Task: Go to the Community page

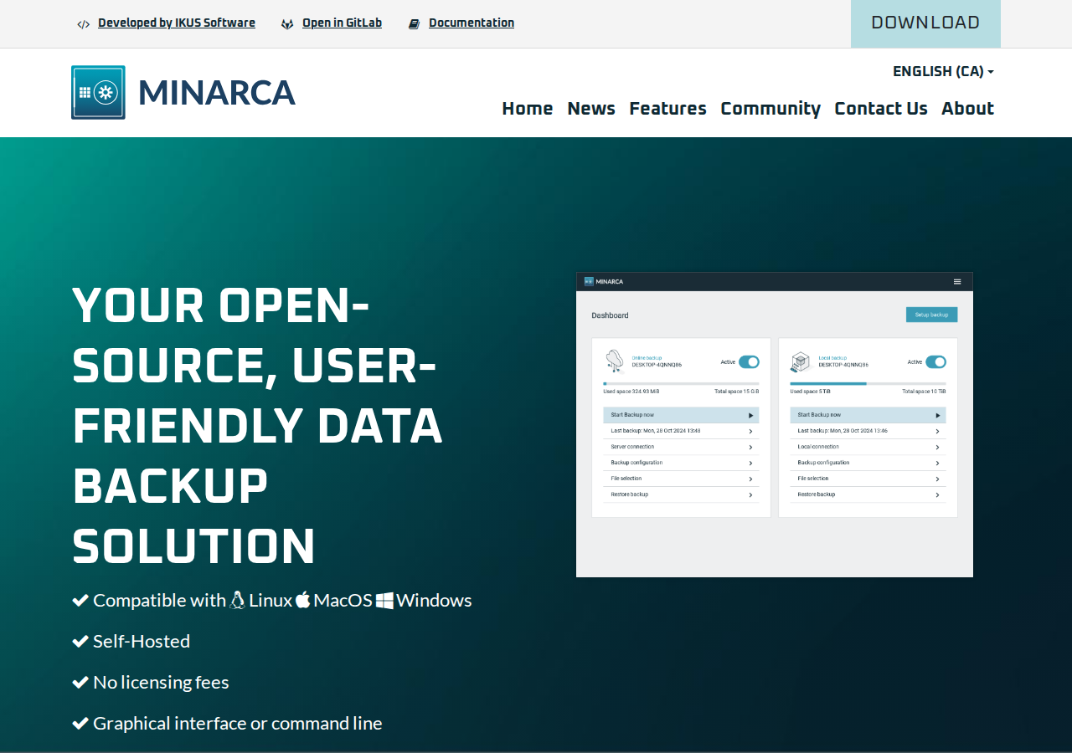Action: tap(770, 109)
